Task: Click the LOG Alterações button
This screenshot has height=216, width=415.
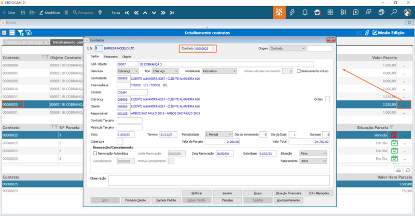Action: (319, 193)
